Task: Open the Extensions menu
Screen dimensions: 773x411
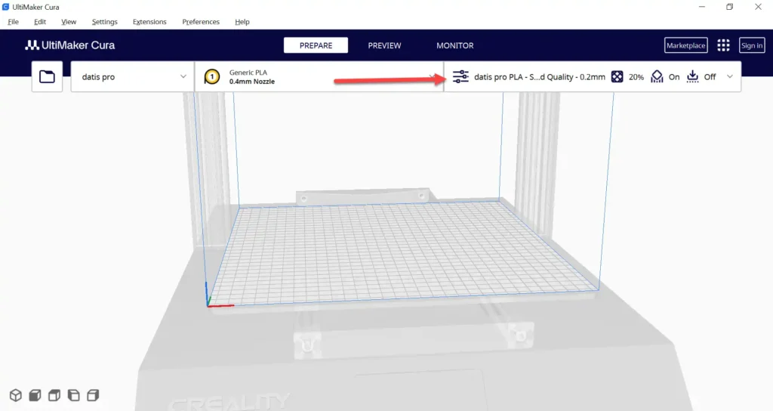Action: 149,22
